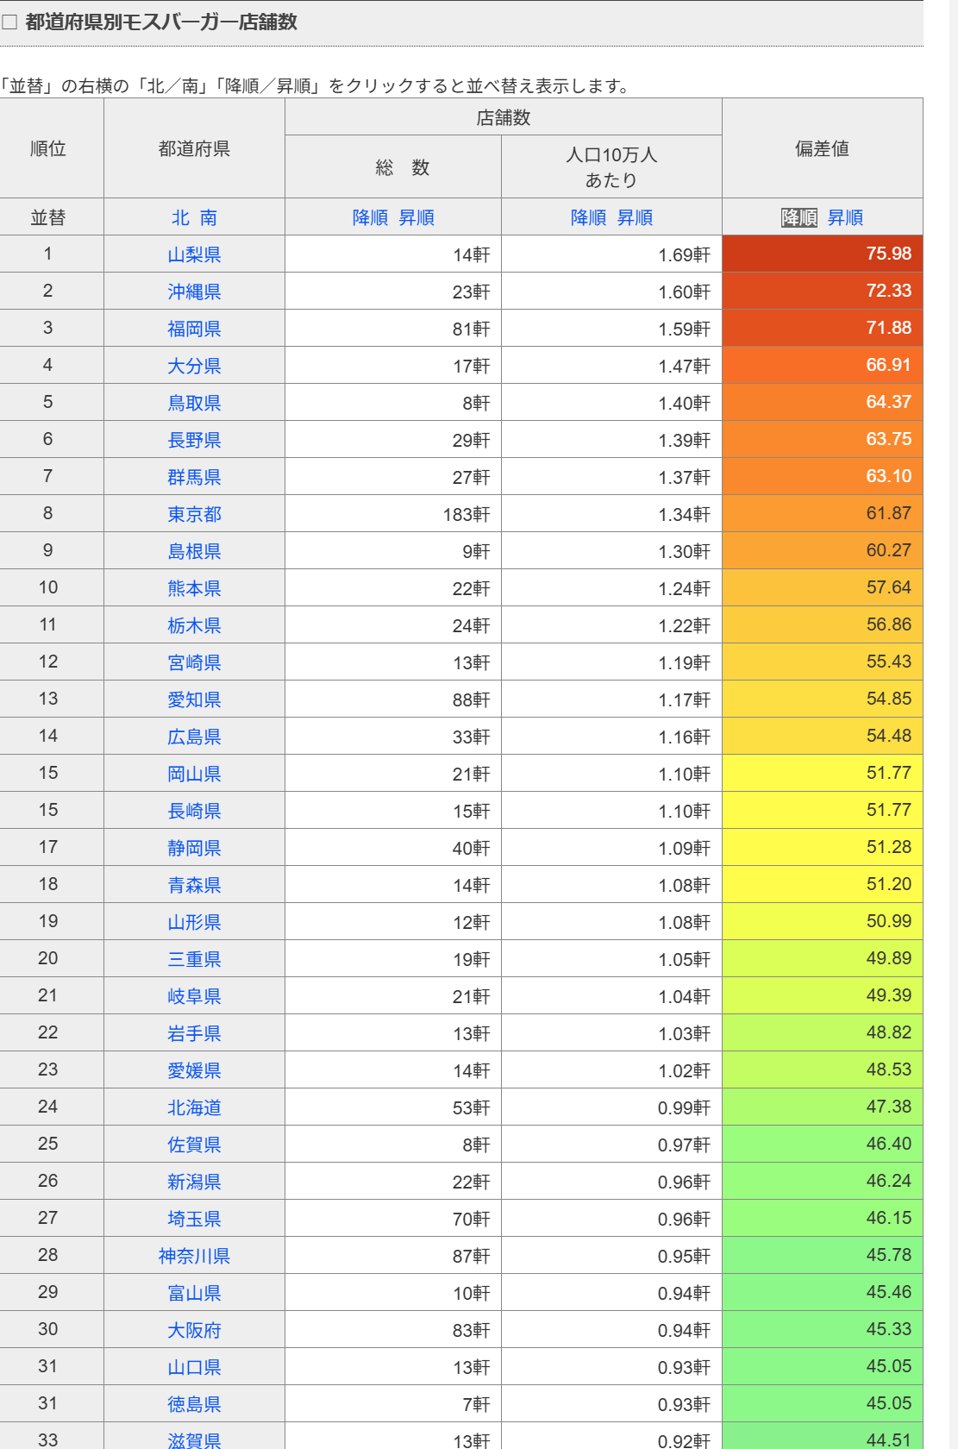Click the 愛知県 link
This screenshot has width=958, height=1449.
(x=194, y=700)
